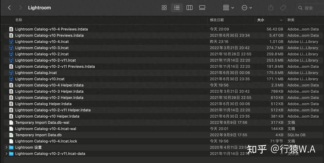Viewport: 324px width, 163px height.
Task: Sort by the 种类 column header
Action: (x=291, y=20)
